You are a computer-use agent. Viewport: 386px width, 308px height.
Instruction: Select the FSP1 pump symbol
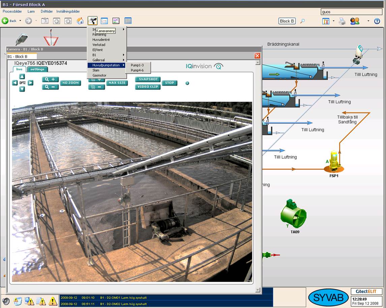tap(334, 162)
